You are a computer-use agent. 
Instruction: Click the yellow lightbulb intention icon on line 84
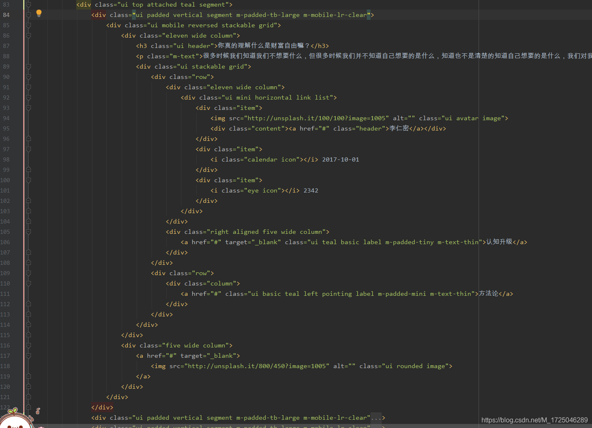(x=39, y=13)
